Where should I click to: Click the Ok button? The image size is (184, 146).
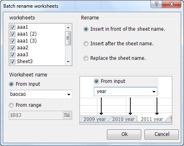[x=124, y=134]
